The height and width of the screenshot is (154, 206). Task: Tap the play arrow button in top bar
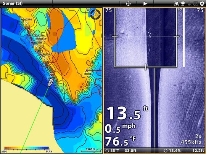click(x=145, y=3)
